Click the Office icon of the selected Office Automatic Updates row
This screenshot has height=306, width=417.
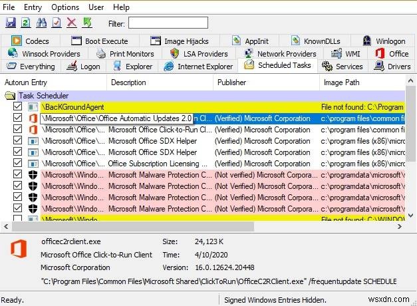[33, 118]
